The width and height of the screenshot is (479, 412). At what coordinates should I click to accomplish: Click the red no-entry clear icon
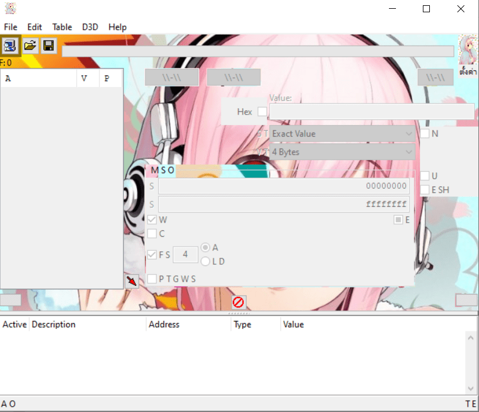(x=238, y=302)
